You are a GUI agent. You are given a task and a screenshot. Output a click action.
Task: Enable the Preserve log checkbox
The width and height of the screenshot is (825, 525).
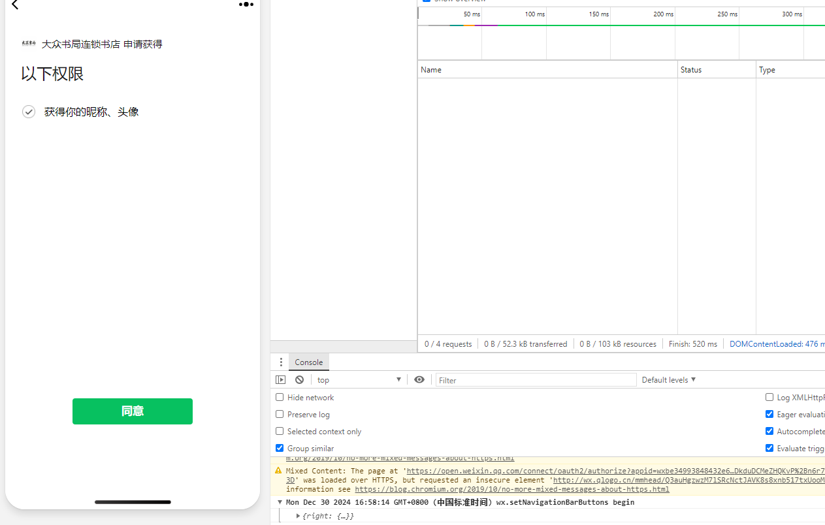coord(280,414)
